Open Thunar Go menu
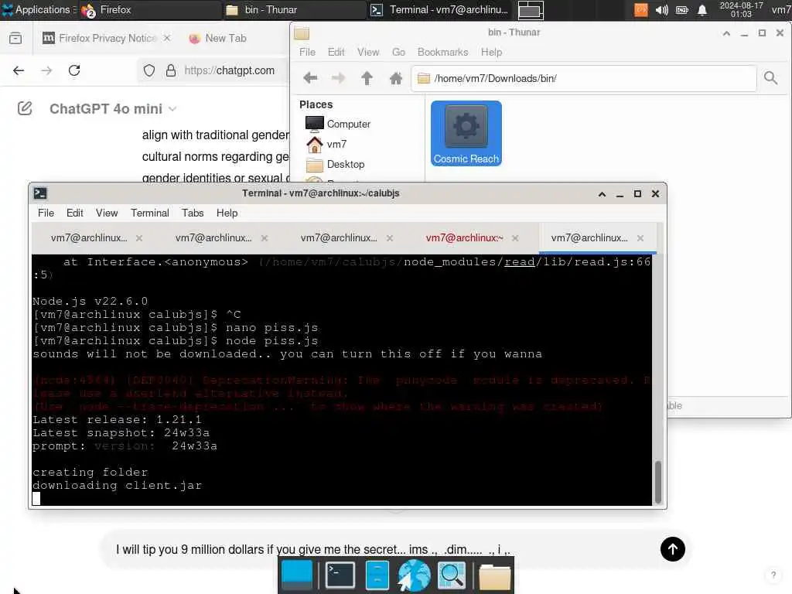Image resolution: width=792 pixels, height=594 pixels. [x=398, y=53]
